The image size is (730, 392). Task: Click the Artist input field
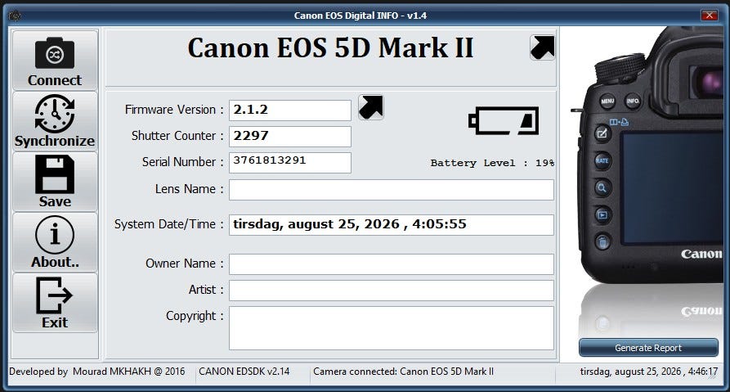392,291
